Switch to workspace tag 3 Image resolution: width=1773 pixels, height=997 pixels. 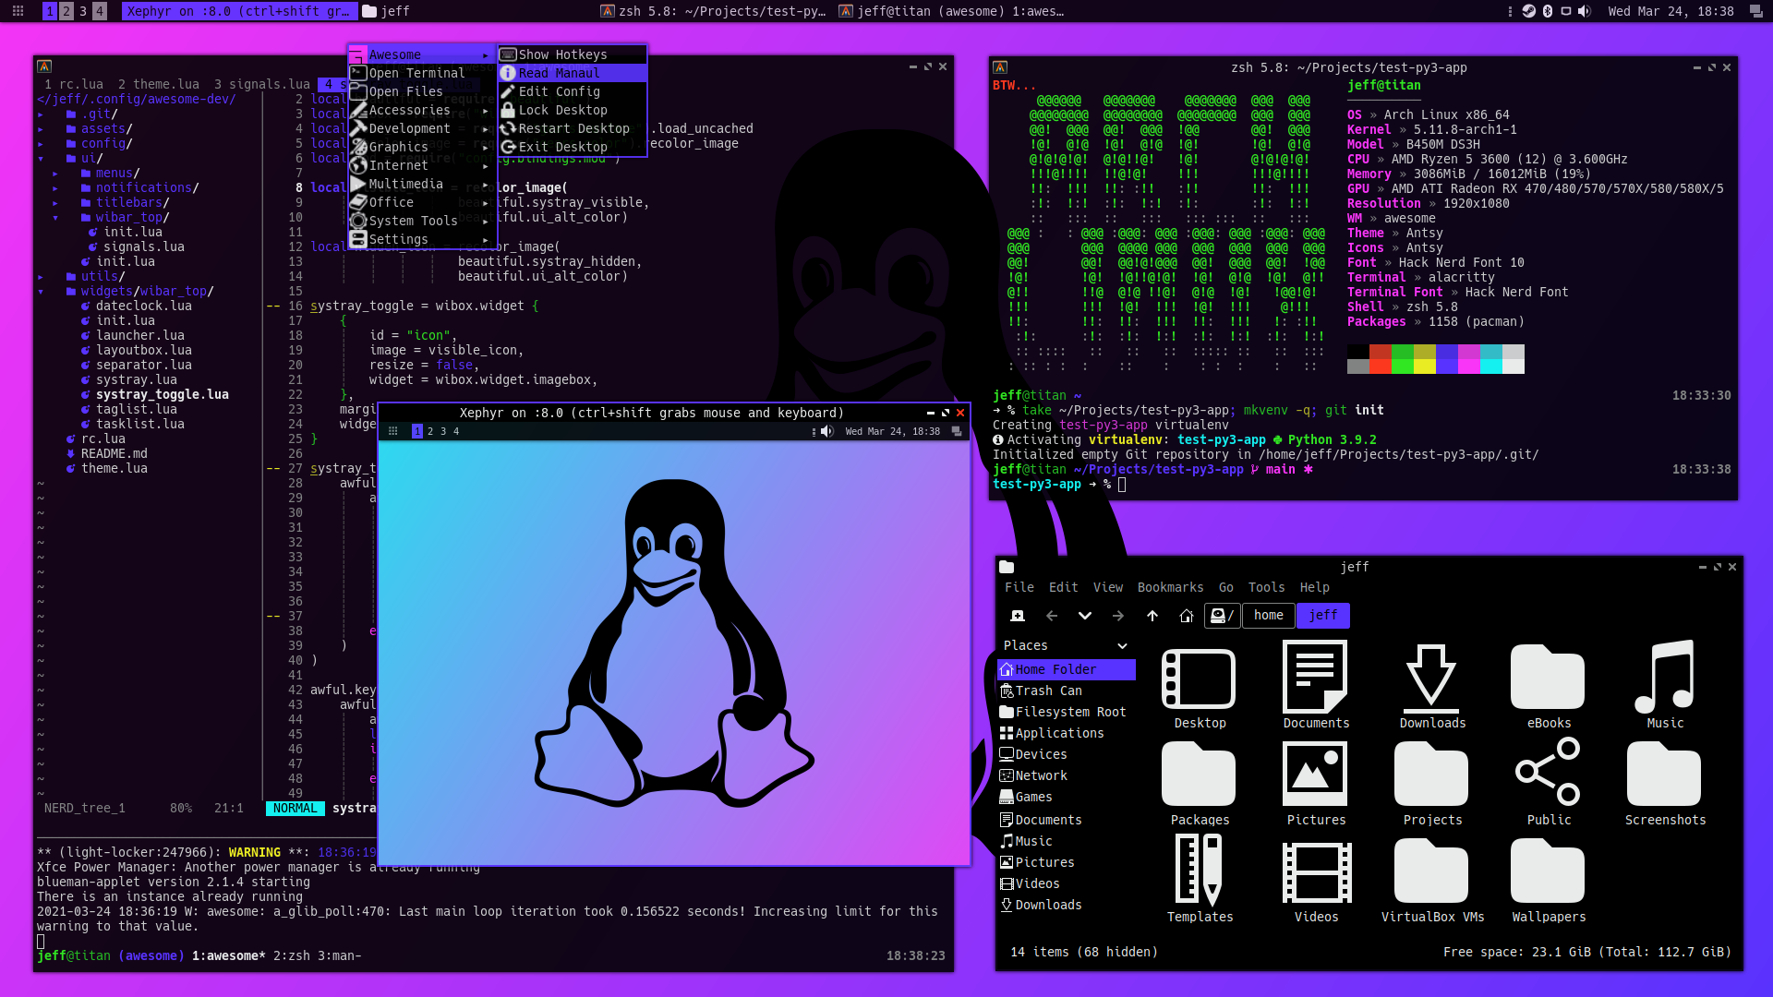coord(83,11)
